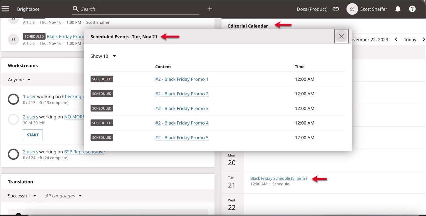Click the search magnifier icon
Image resolution: width=426 pixels, height=216 pixels.
click(75, 9)
